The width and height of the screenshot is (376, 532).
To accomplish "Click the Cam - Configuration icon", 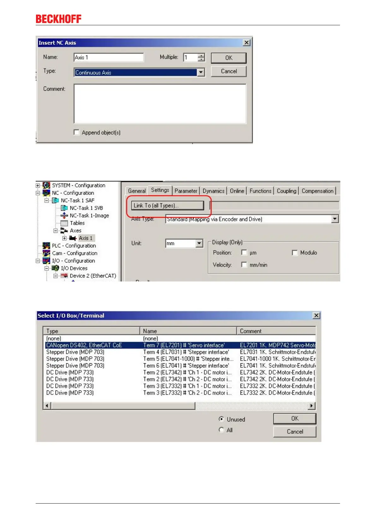I will tap(46, 253).
